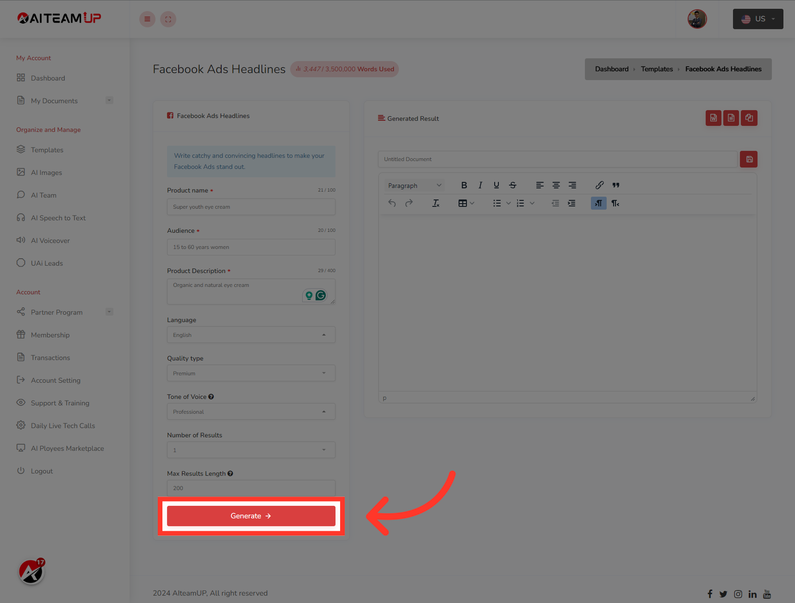Open UAi Leads in the sidebar
The height and width of the screenshot is (603, 795).
pyautogui.click(x=47, y=263)
